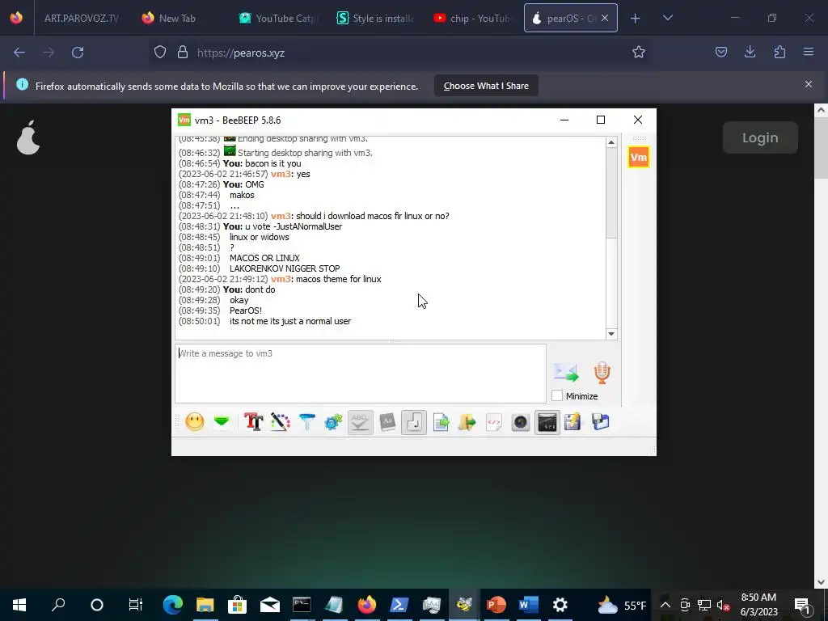
Task: Open a new Firefox tab with plus button
Action: [636, 19]
